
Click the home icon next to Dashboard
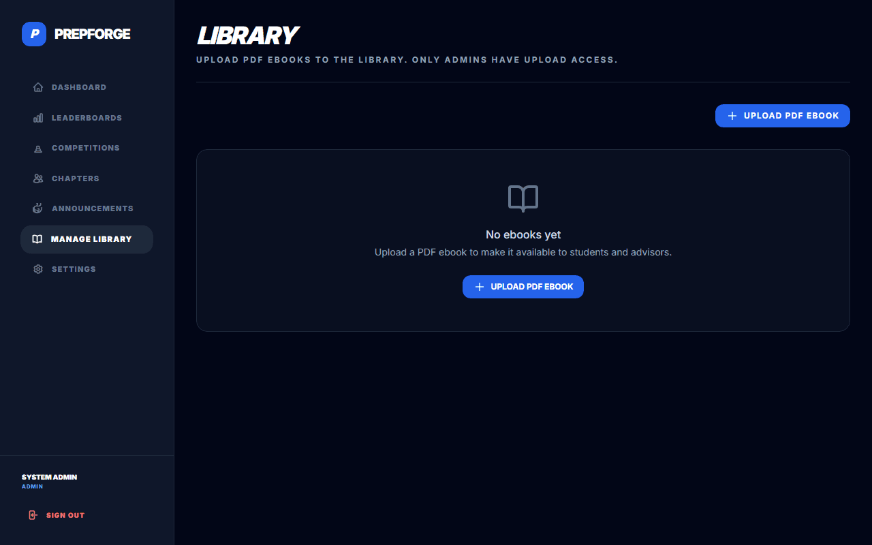[38, 87]
